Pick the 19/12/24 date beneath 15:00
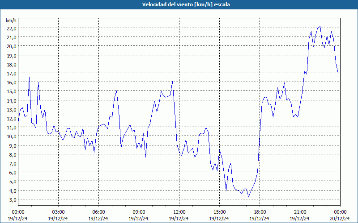This screenshot has width=358, height=223. click(x=219, y=219)
